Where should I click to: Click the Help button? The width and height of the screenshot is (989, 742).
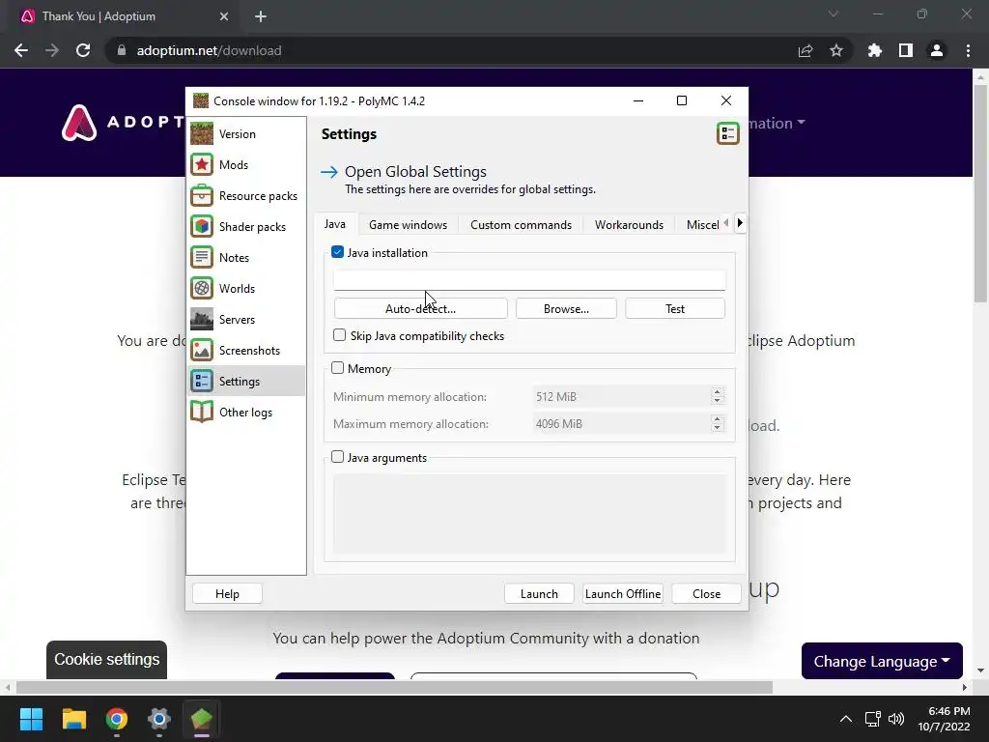pos(227,594)
